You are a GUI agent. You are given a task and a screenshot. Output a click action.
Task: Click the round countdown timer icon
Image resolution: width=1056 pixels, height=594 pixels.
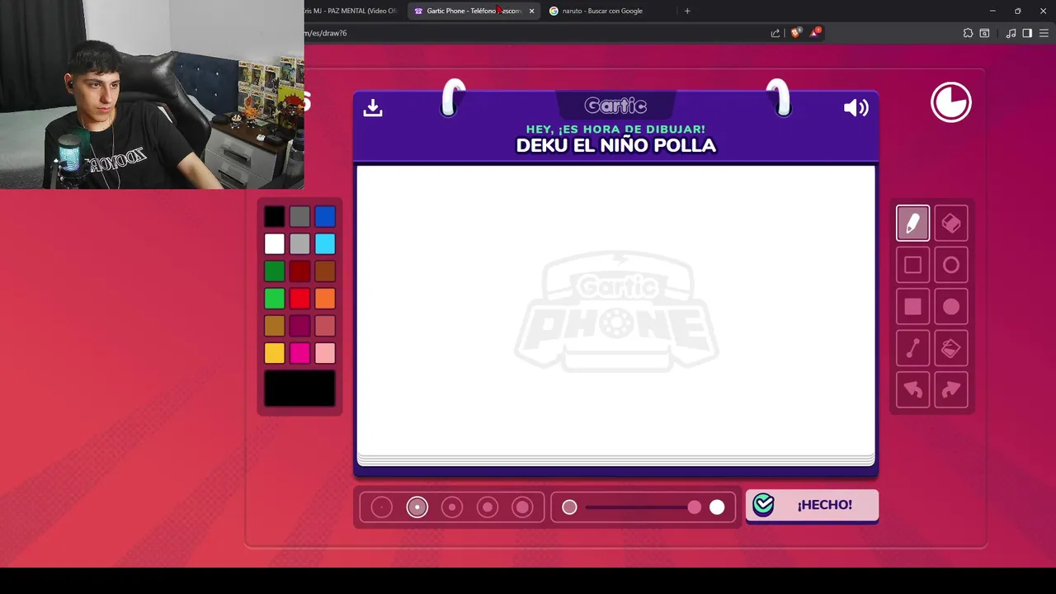(x=951, y=103)
